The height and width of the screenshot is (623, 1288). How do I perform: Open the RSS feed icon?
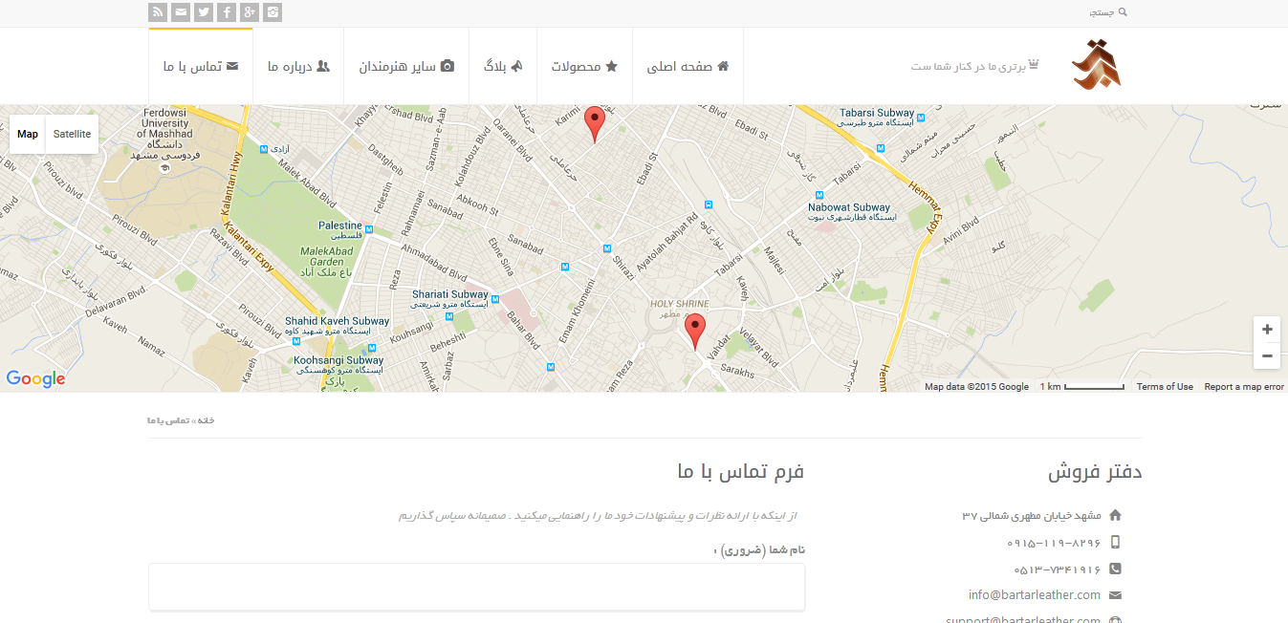[x=158, y=12]
